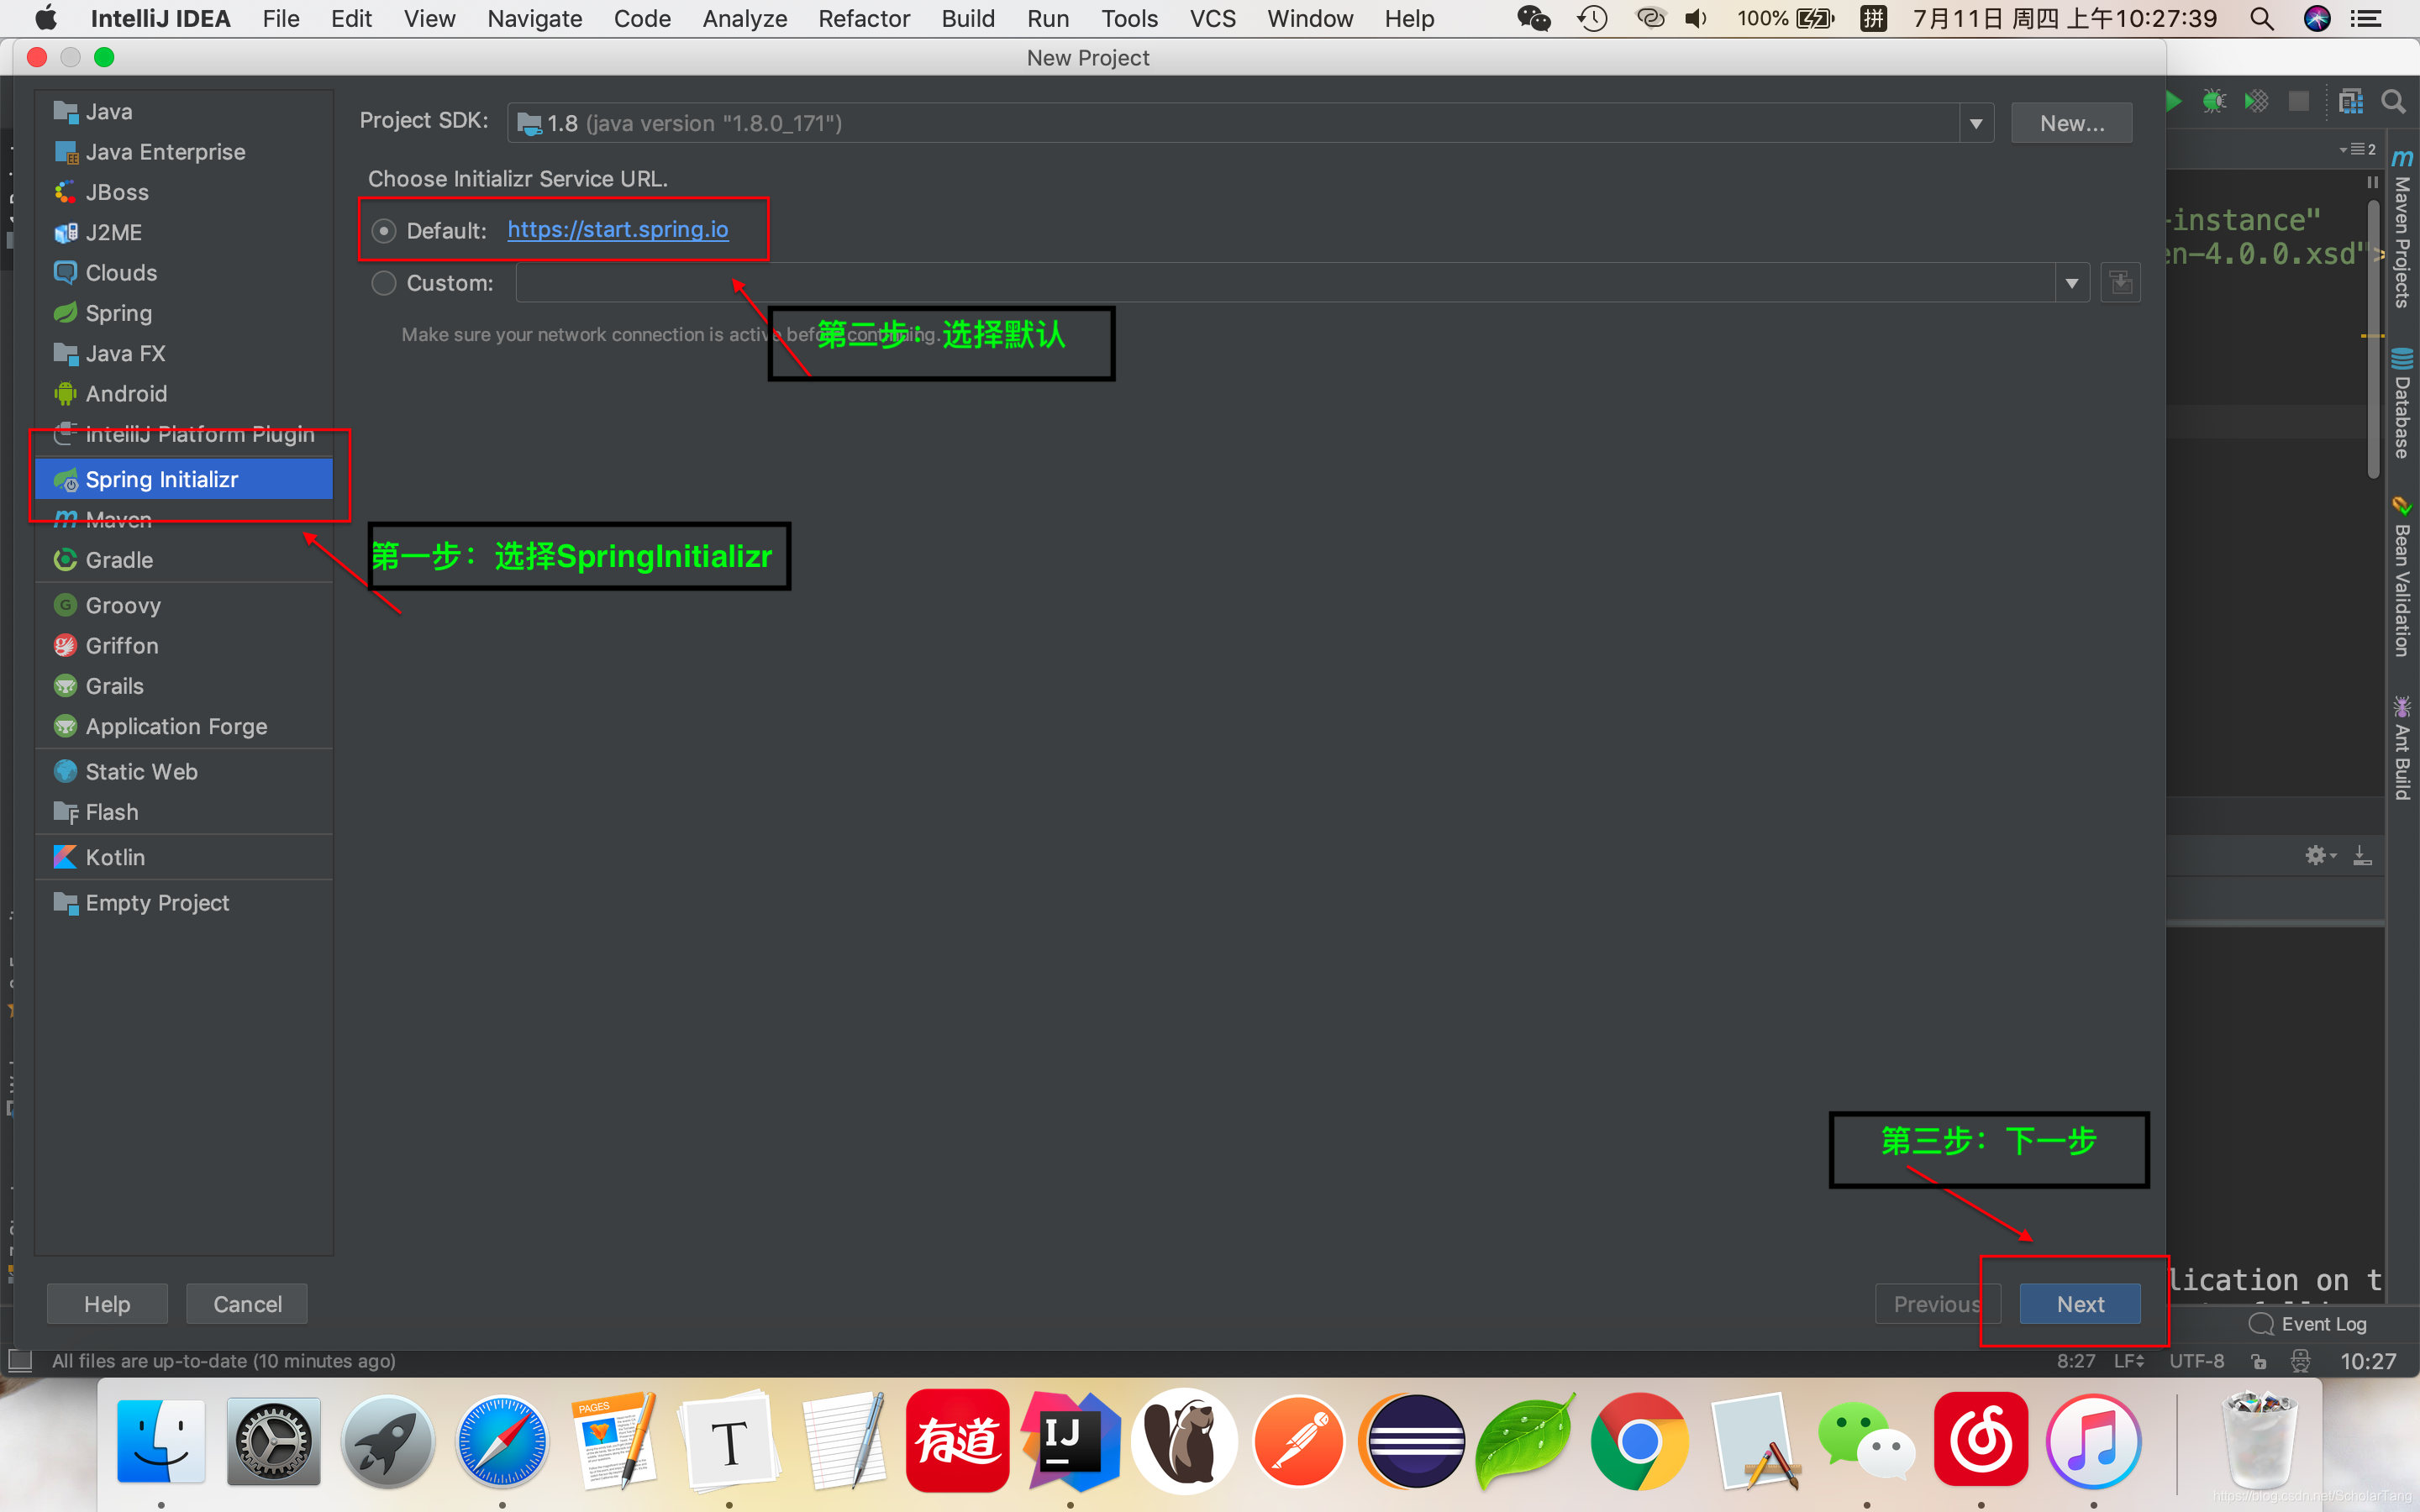Viewport: 2420px width, 1512px height.
Task: Open the Build menu
Action: 968,18
